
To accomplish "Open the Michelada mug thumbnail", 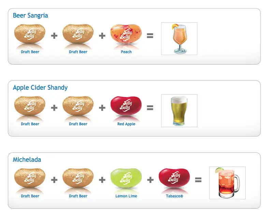I will 227,183.
